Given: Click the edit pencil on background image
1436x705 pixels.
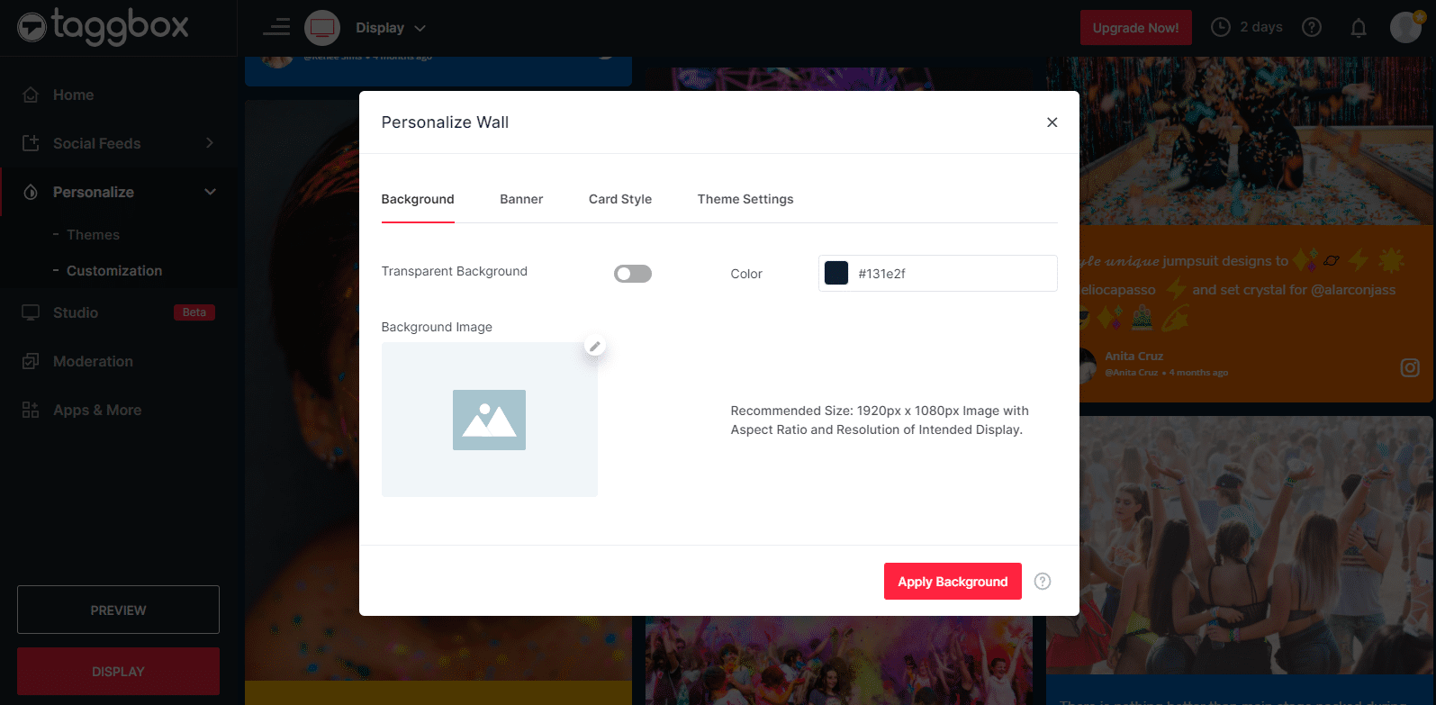Looking at the screenshot, I should (x=594, y=346).
